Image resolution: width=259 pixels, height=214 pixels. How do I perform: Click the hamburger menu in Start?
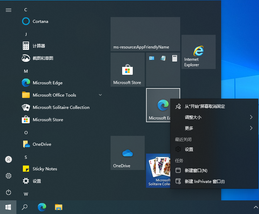click(9, 10)
